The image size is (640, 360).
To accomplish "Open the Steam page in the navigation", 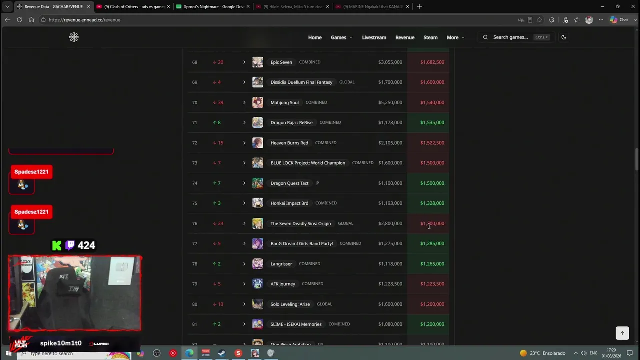I will (x=430, y=37).
